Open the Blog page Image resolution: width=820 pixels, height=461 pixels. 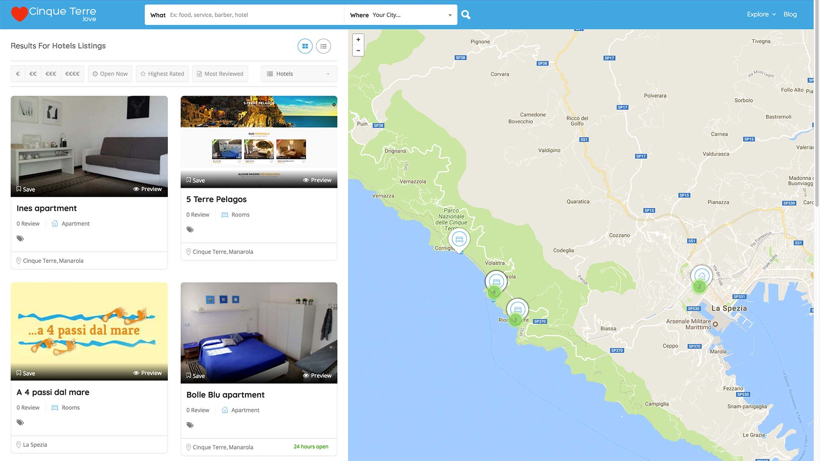pos(790,14)
